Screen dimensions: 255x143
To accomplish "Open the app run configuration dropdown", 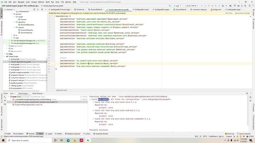I will point(177,6).
